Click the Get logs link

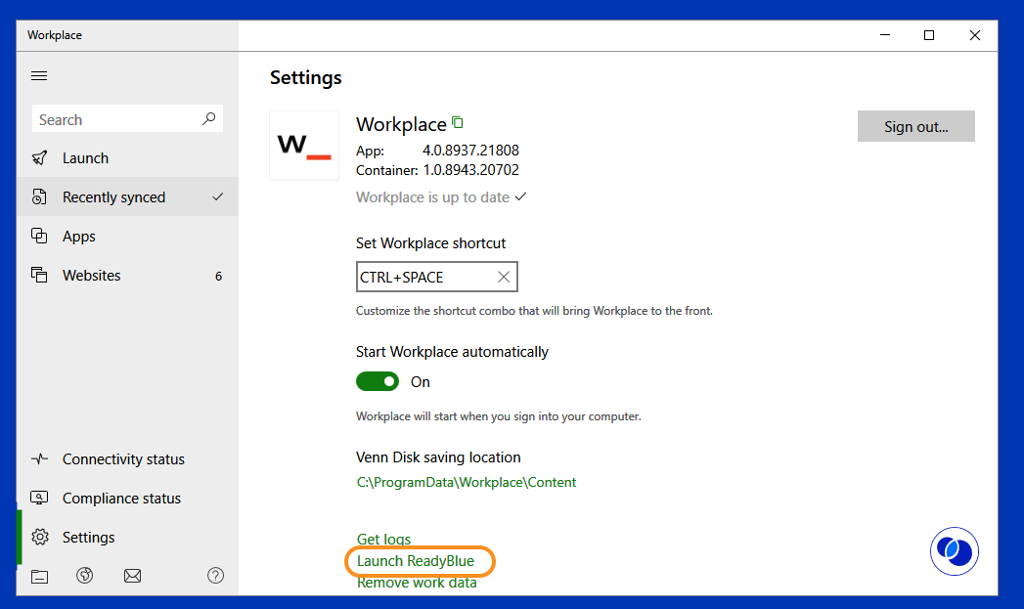point(384,540)
